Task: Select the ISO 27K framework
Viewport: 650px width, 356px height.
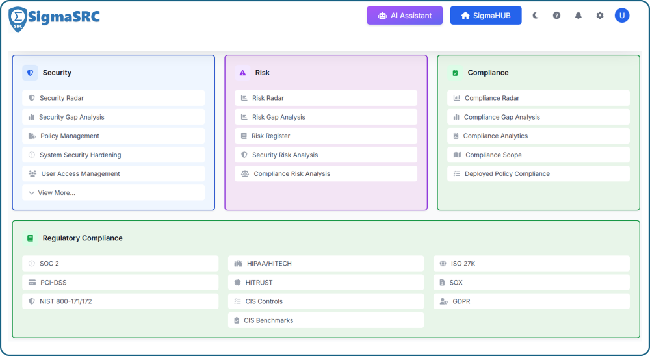Action: click(532, 264)
